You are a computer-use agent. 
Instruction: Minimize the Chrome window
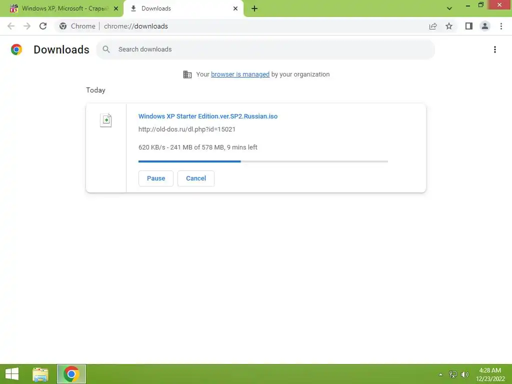(x=468, y=5)
